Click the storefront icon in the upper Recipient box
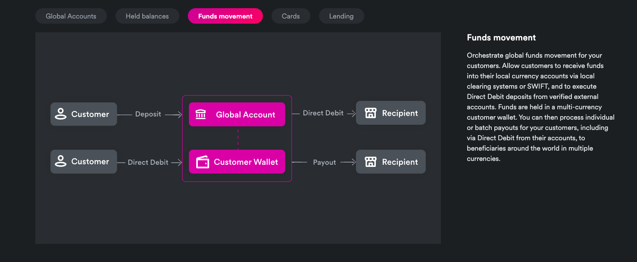637x262 pixels. point(371,113)
